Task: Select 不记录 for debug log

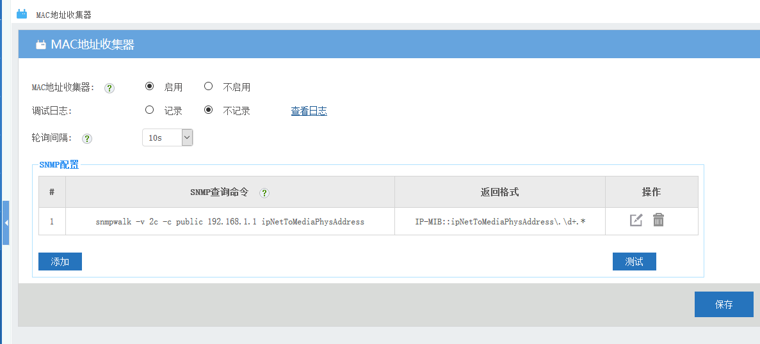Action: tap(208, 110)
